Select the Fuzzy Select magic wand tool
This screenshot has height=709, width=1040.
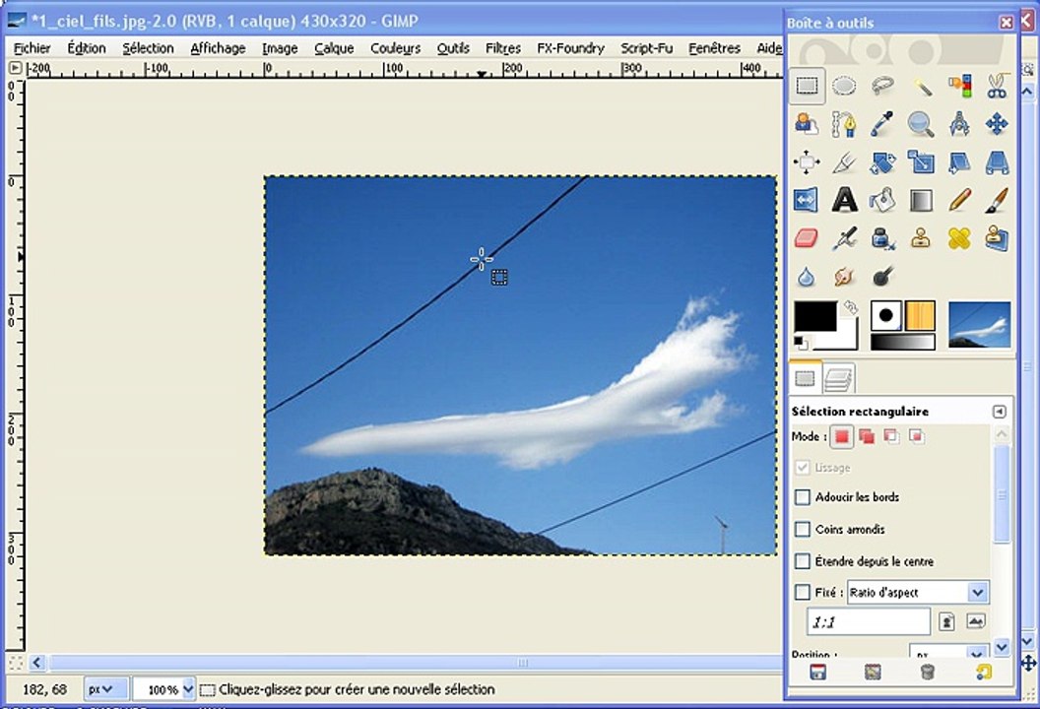pyautogui.click(x=921, y=86)
